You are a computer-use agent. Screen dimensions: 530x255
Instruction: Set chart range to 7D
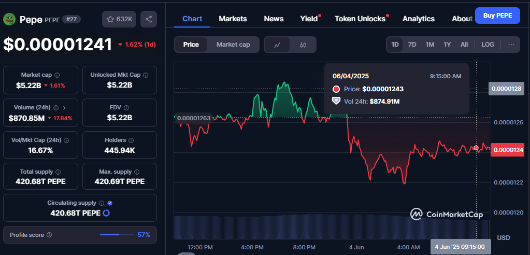[412, 45]
